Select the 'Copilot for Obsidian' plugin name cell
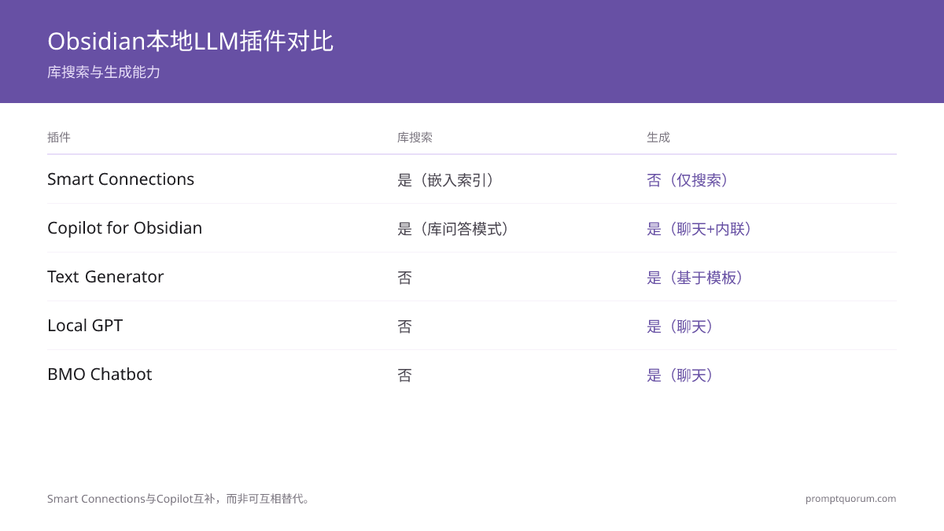This screenshot has width=944, height=531. pos(124,228)
